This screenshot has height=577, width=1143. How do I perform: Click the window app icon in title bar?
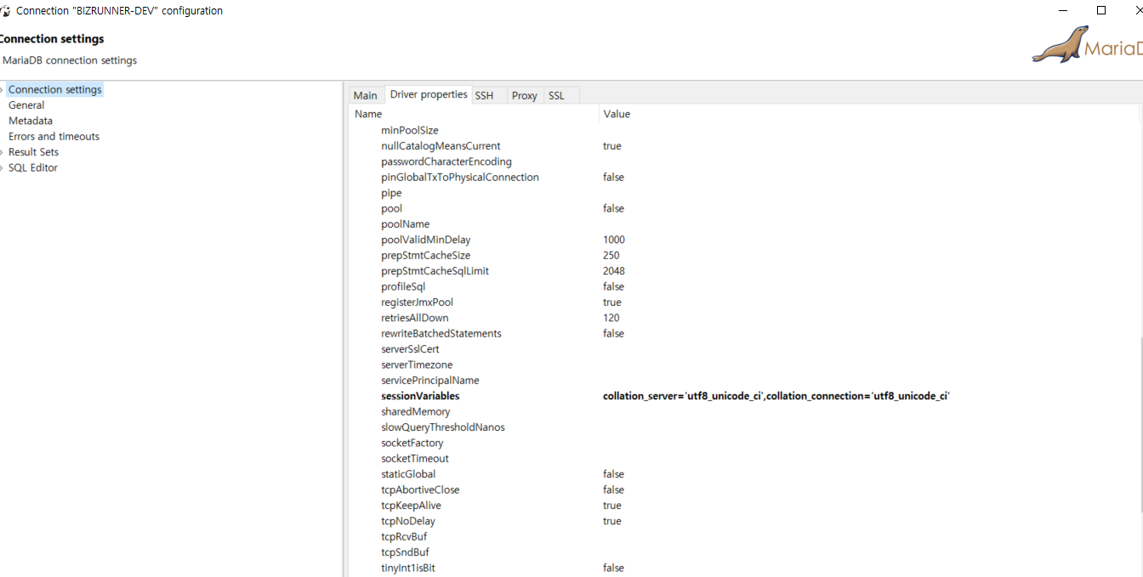point(4,11)
